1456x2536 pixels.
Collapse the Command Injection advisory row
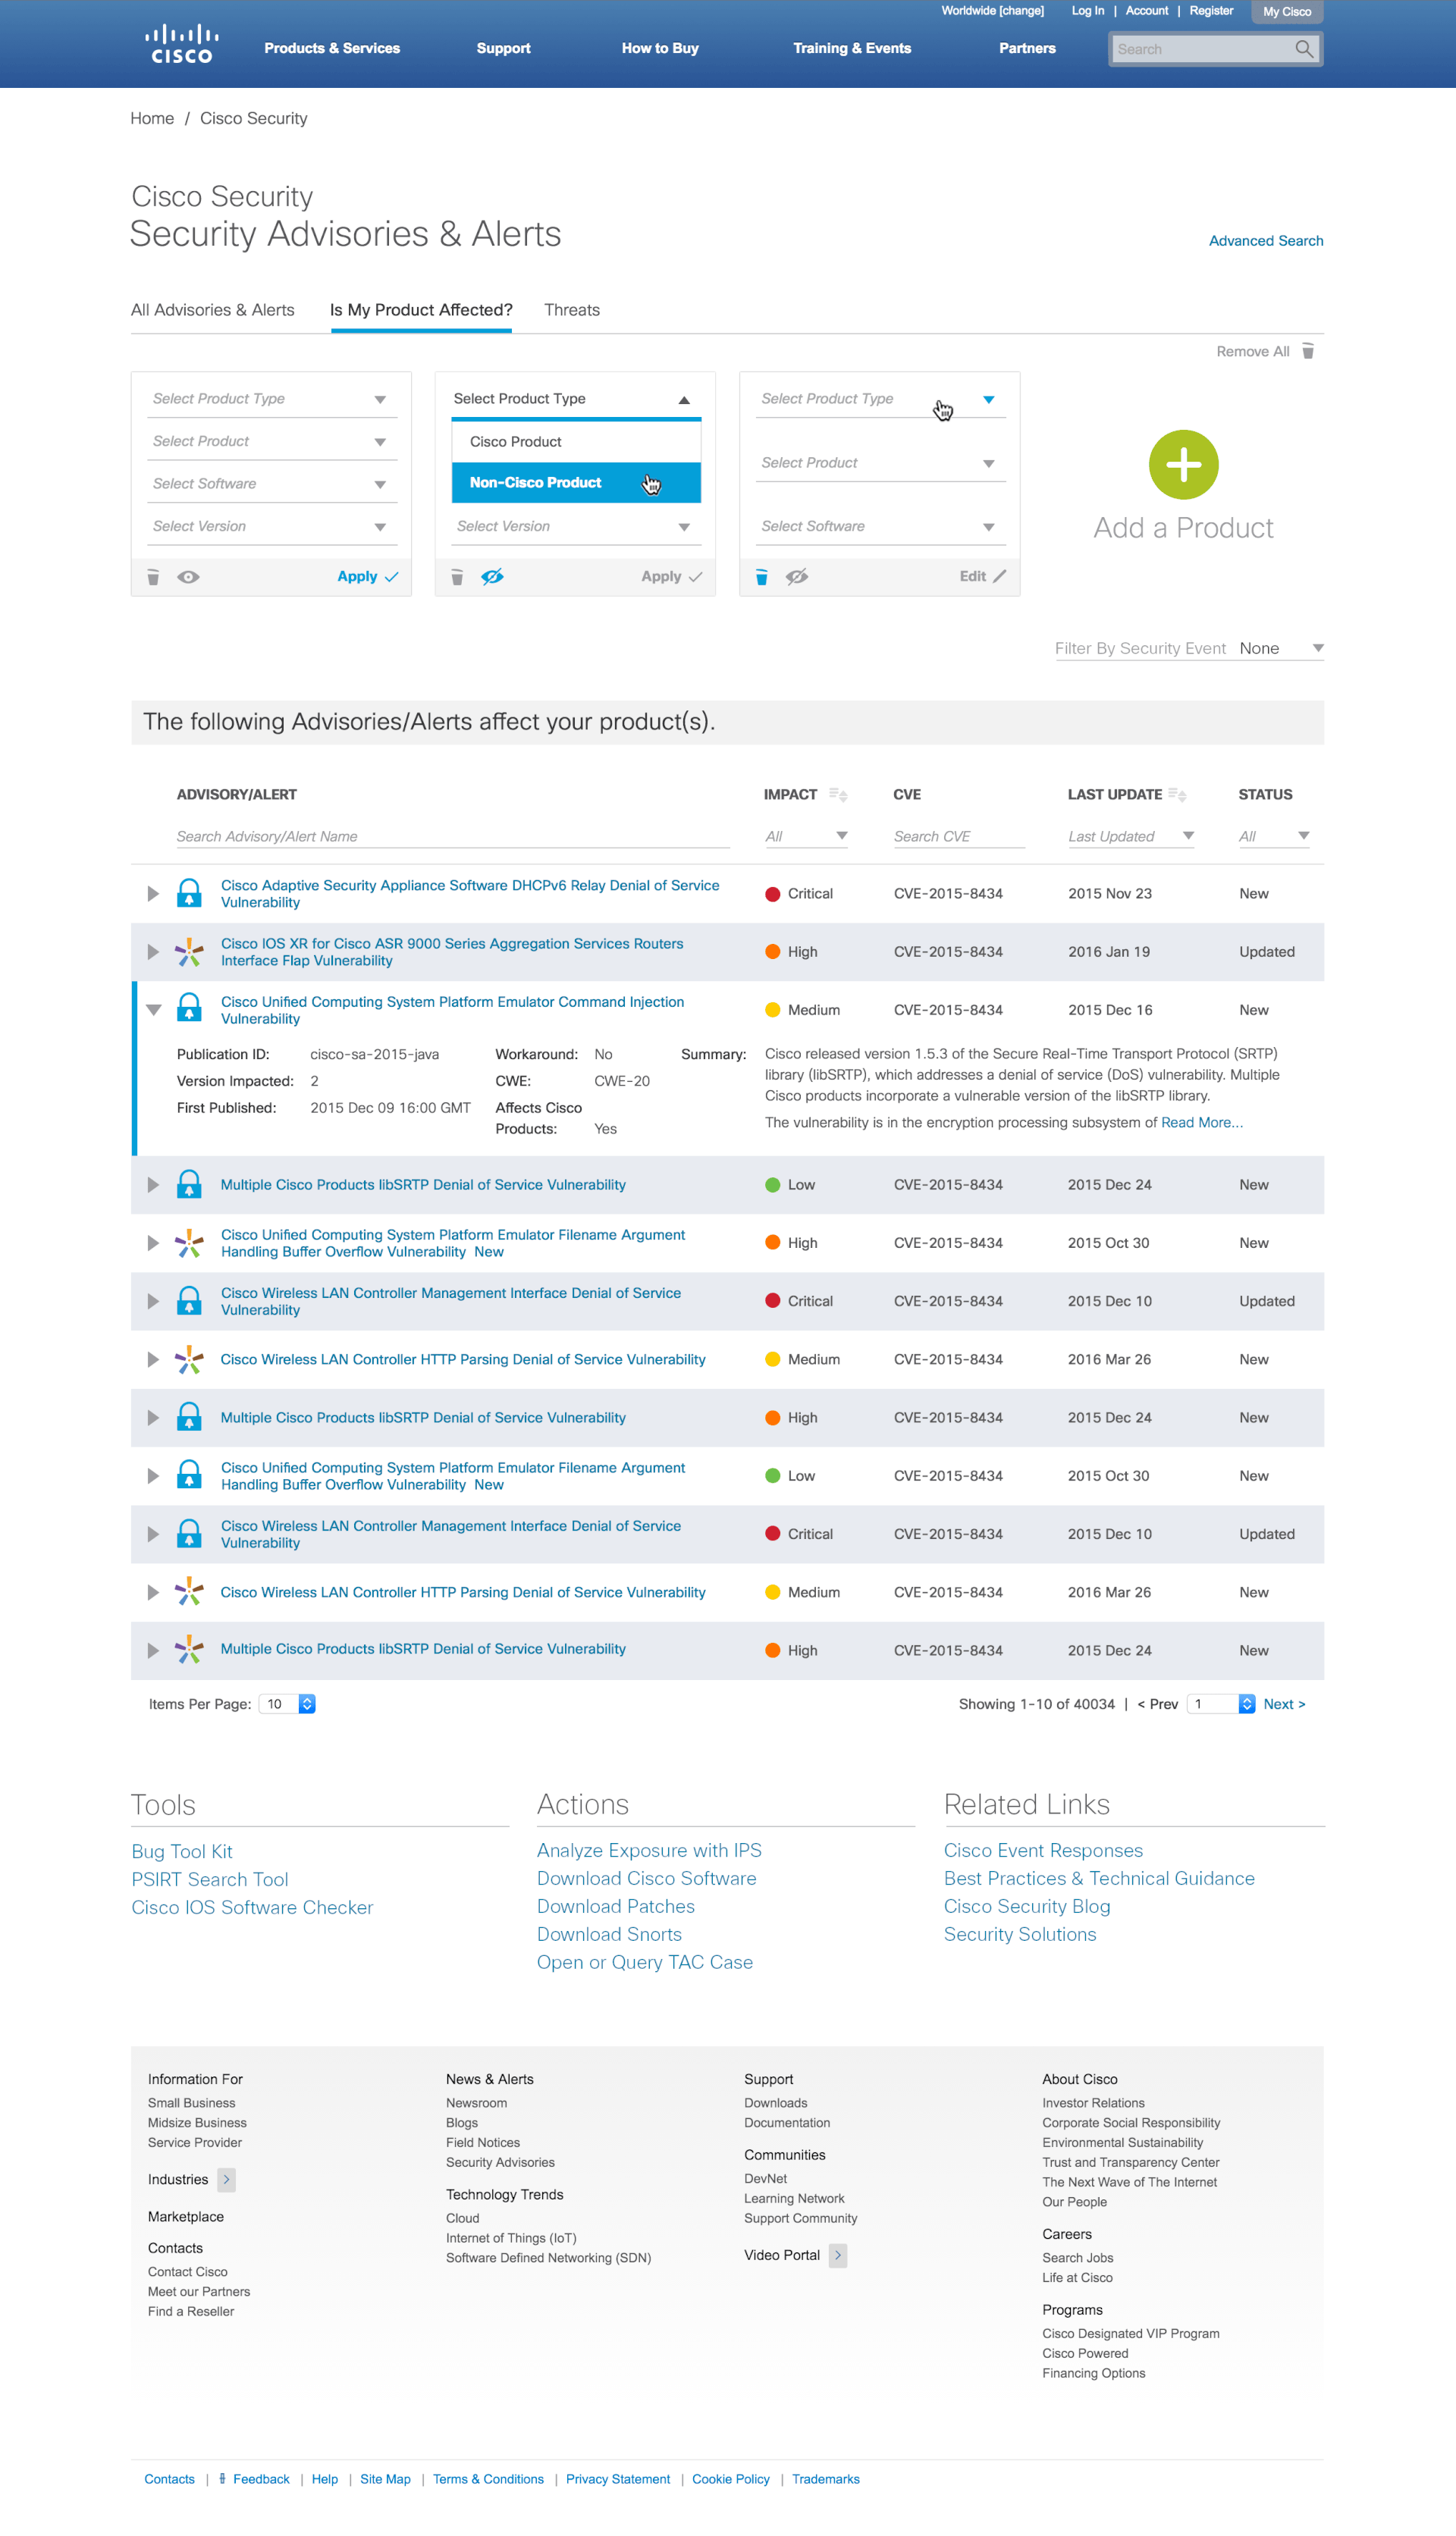point(153,1010)
